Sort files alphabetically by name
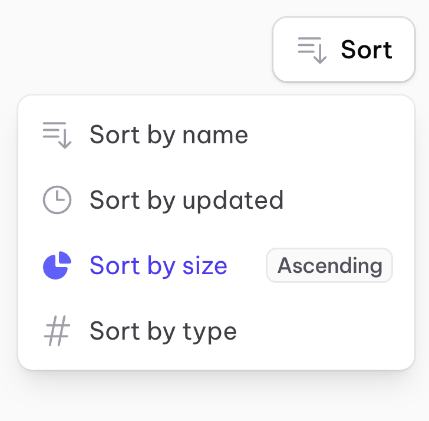 [169, 135]
